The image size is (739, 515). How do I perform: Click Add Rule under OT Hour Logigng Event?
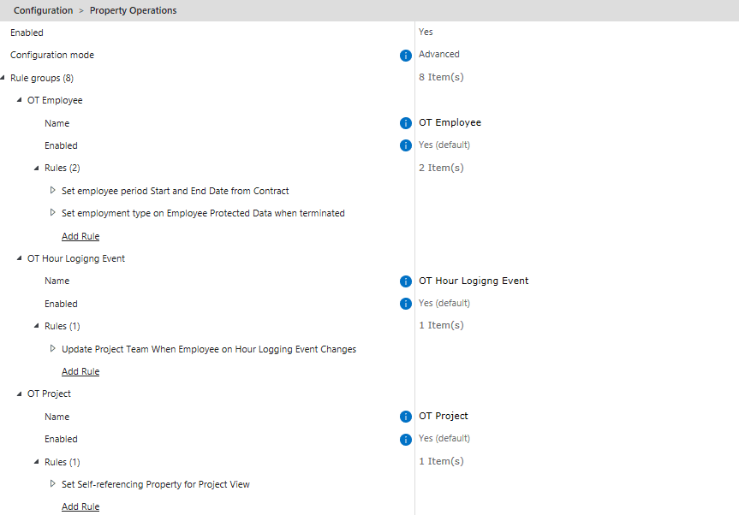[x=80, y=371]
